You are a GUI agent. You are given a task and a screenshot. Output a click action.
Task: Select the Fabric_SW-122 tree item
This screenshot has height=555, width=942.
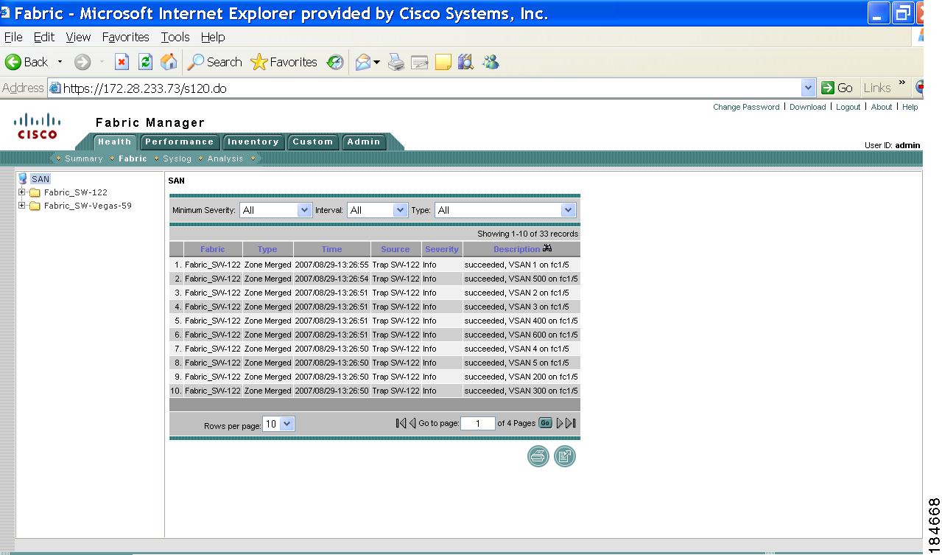pos(75,192)
